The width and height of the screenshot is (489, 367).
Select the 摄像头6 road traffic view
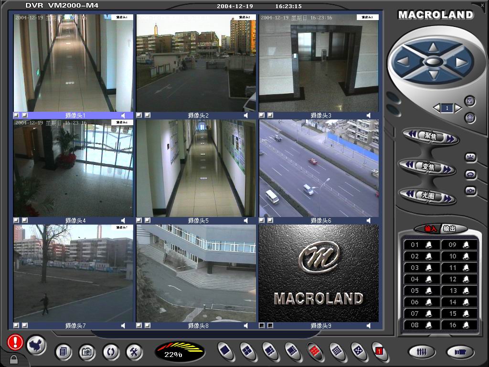[319, 168]
